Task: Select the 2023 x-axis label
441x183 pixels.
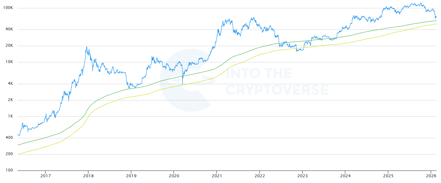Action: [302, 176]
